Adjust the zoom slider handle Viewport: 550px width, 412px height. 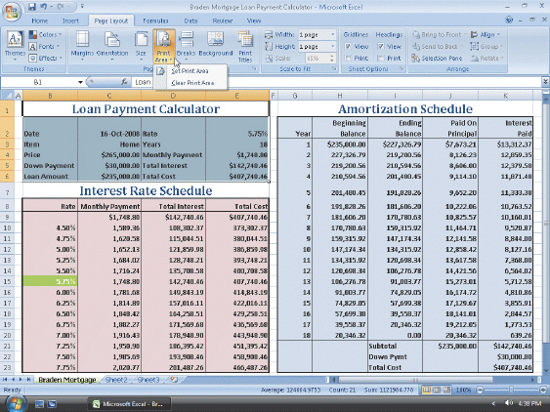click(512, 390)
